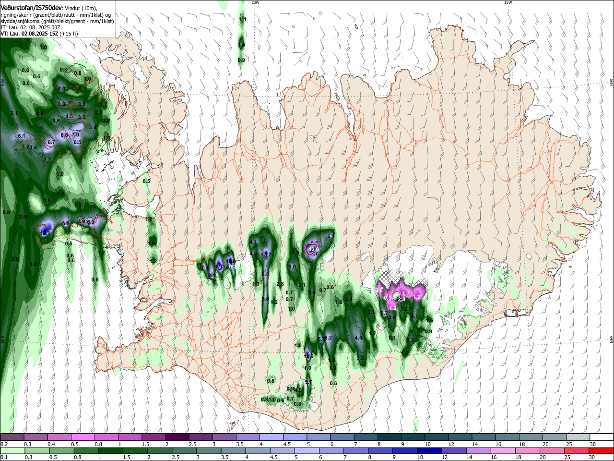The height and width of the screenshot is (461, 614).
Task: Click the upper legend swatch starting at 0.2
Action: point(12,437)
